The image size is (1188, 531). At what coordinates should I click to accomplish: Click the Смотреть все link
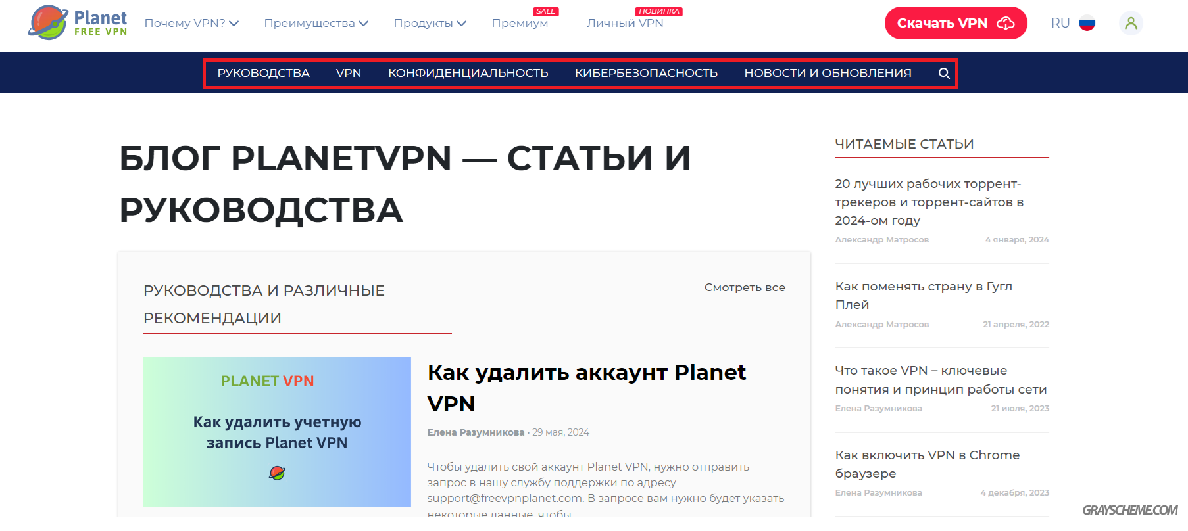point(745,287)
